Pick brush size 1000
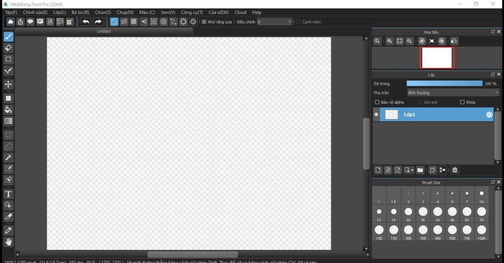Screen dimensions: 504x263 [x=481, y=232]
